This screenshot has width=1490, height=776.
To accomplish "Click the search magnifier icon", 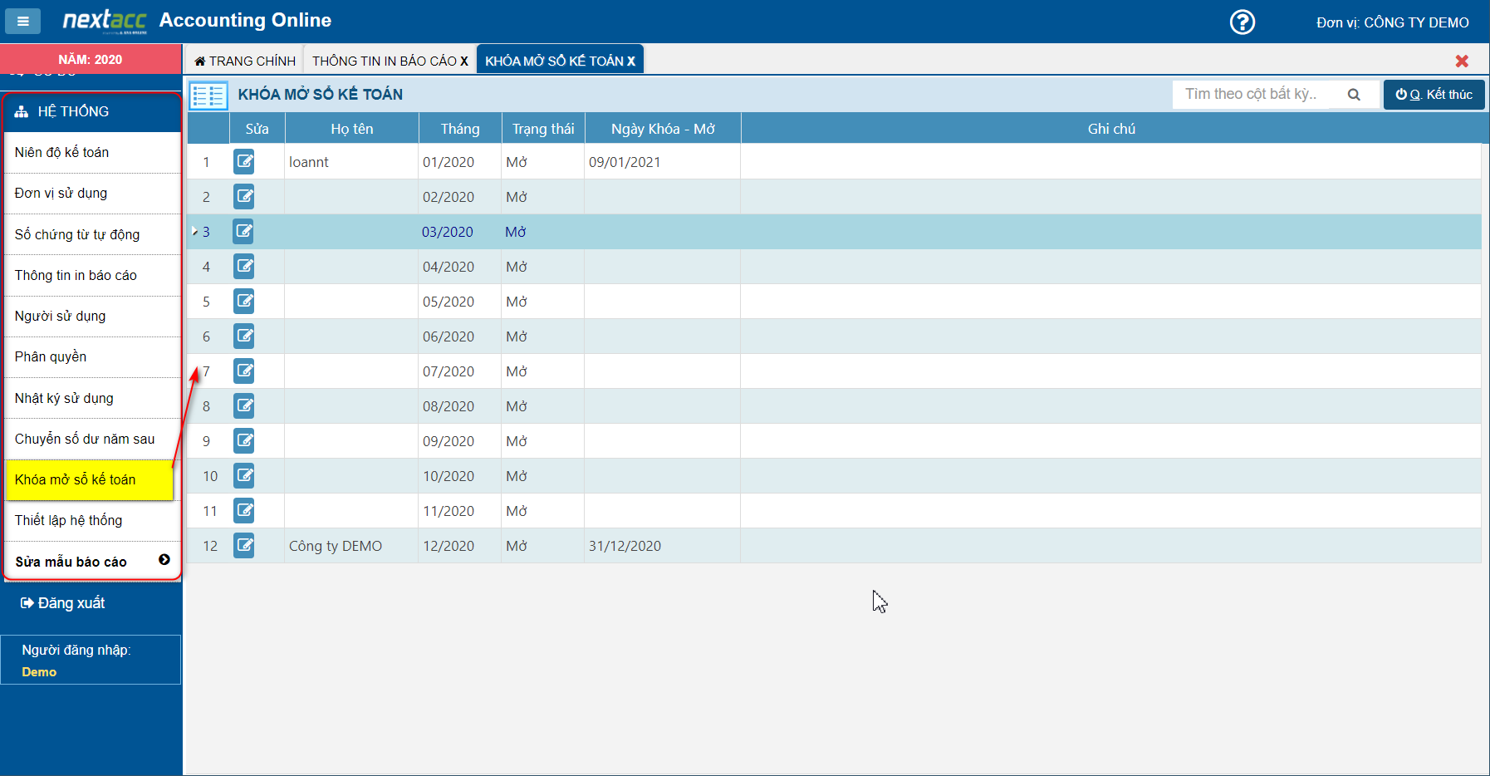I will (x=1353, y=95).
